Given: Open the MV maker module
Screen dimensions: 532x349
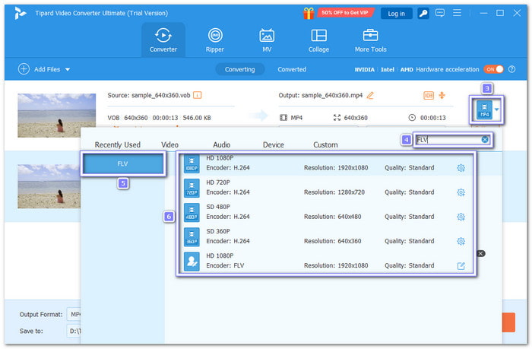Looking at the screenshot, I should pos(267,40).
